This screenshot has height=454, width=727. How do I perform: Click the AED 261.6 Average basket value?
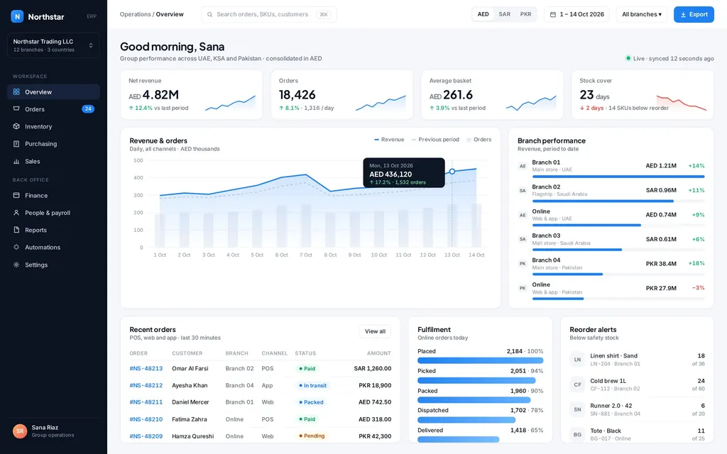pyautogui.click(x=451, y=95)
